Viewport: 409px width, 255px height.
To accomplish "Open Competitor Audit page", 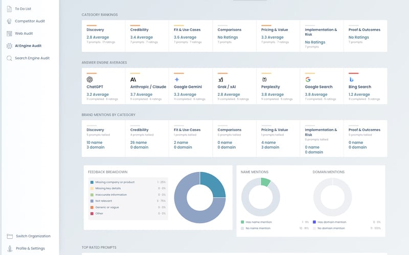I will 30,21.
